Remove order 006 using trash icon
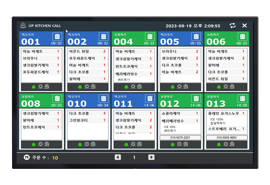 point(242,37)
